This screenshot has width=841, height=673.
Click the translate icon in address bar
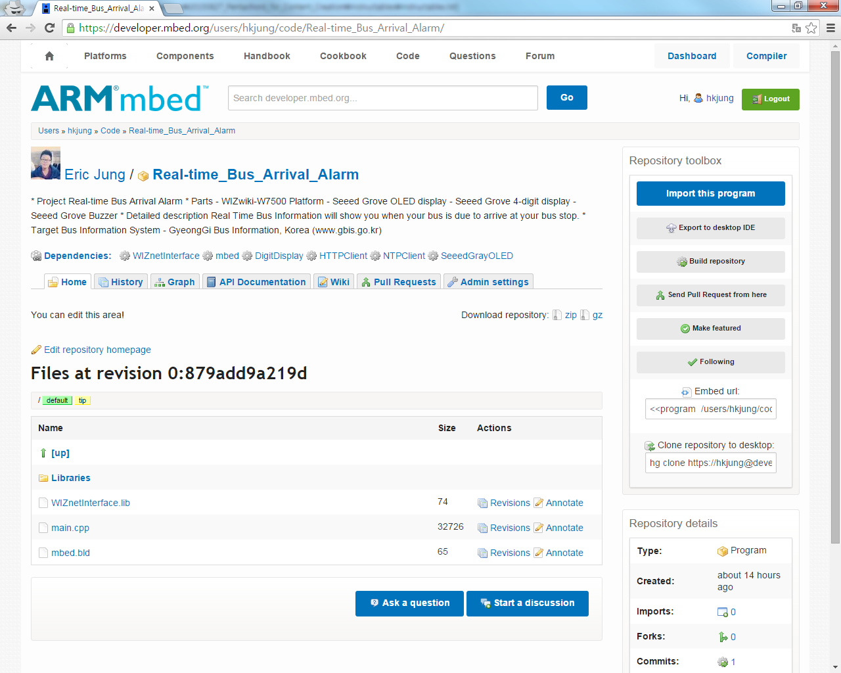796,28
